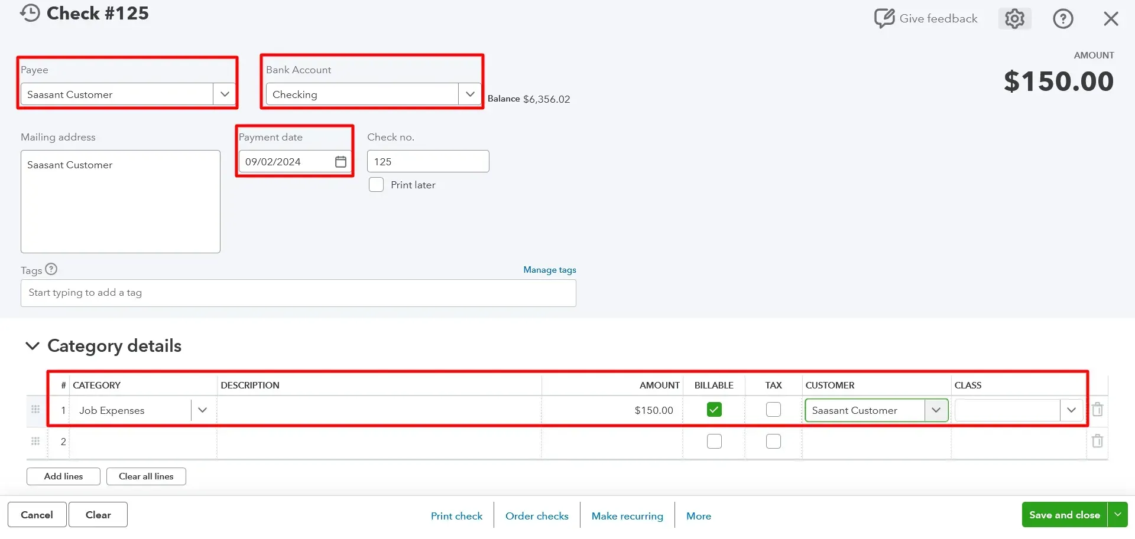Expand the Bank Account dropdown arrow
This screenshot has width=1135, height=539.
[470, 94]
